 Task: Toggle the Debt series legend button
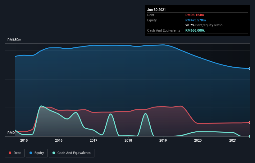click(x=15, y=153)
